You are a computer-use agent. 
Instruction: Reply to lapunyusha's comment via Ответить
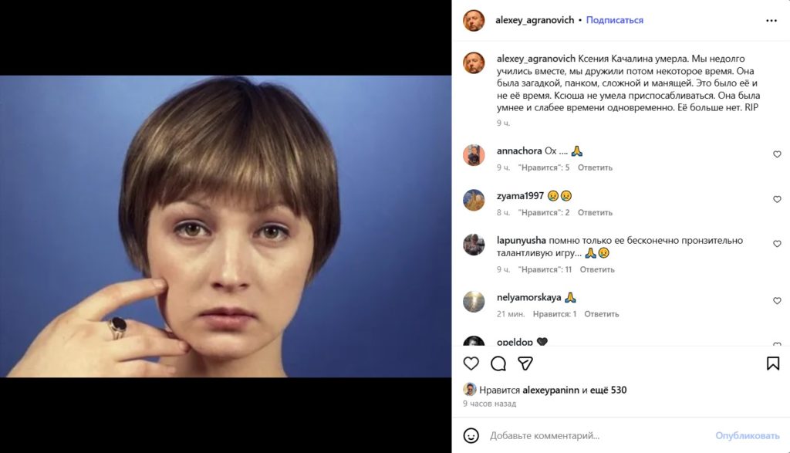point(596,269)
